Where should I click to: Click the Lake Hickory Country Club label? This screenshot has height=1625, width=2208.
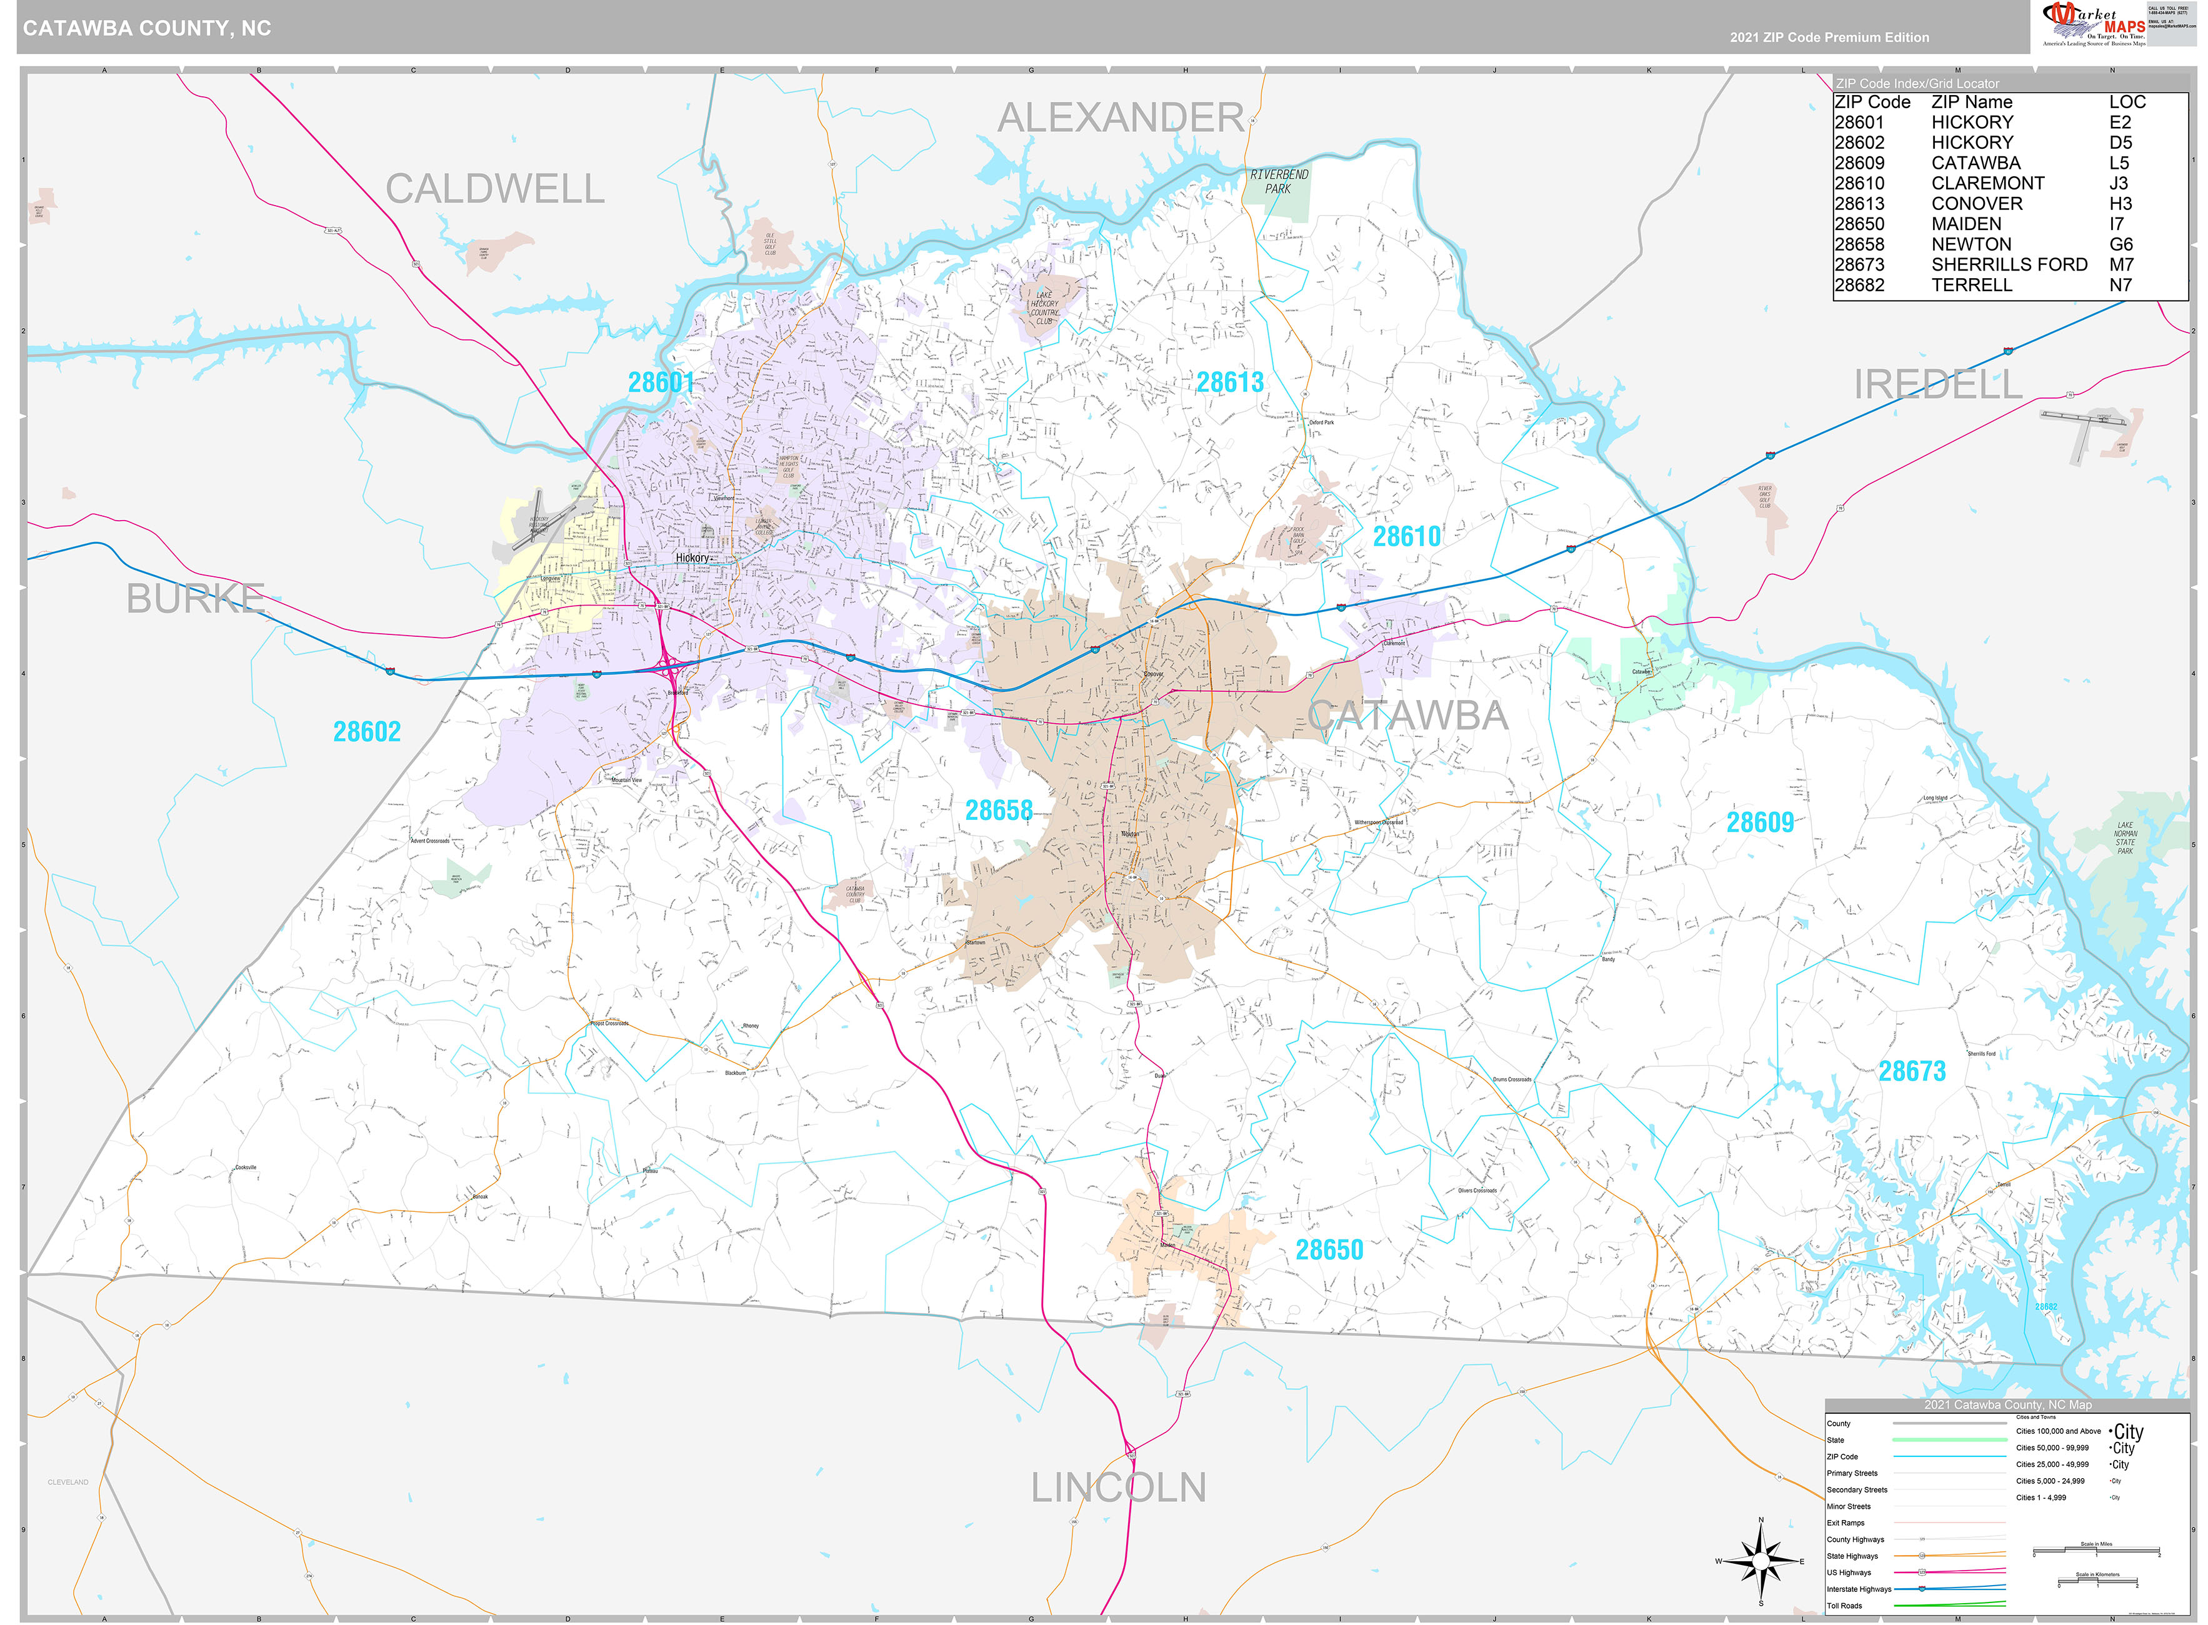1044,308
